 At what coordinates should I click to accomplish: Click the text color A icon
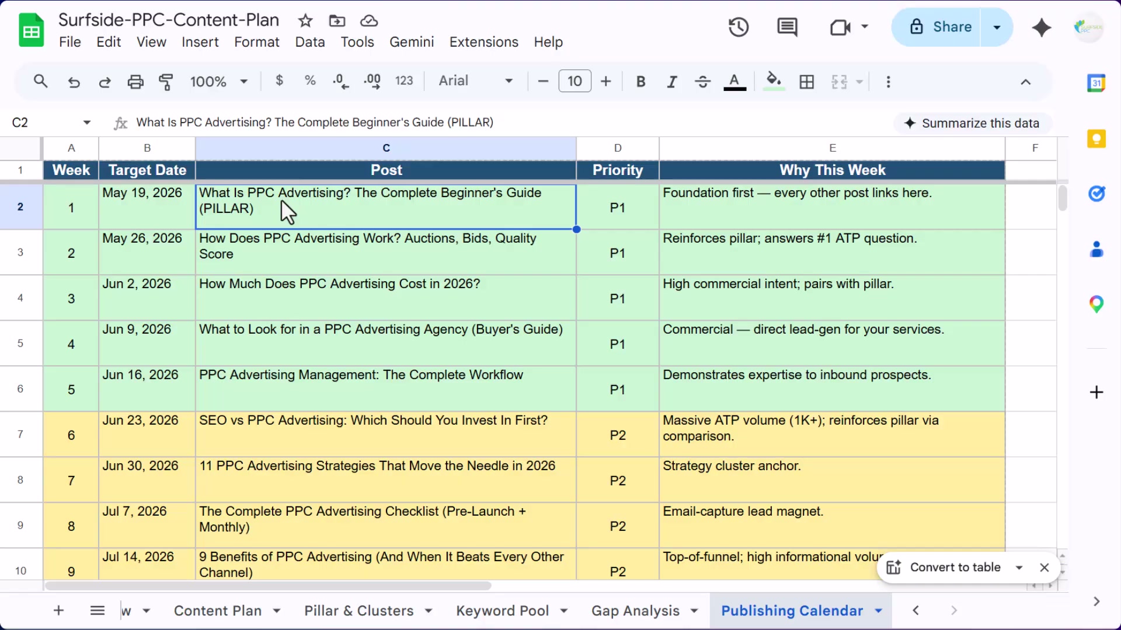pyautogui.click(x=734, y=82)
